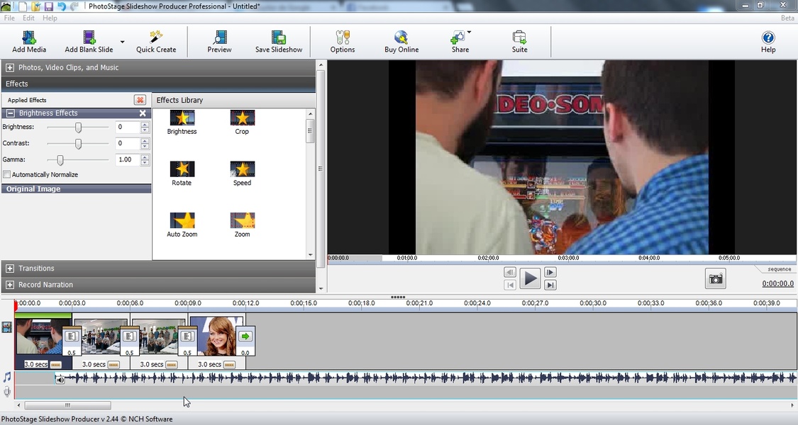Enable Automatically Normalize checkbox
The height and width of the screenshot is (425, 798).
click(x=7, y=175)
